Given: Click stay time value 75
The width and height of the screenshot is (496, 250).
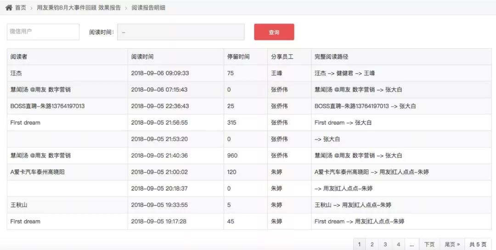Looking at the screenshot, I should [230, 73].
